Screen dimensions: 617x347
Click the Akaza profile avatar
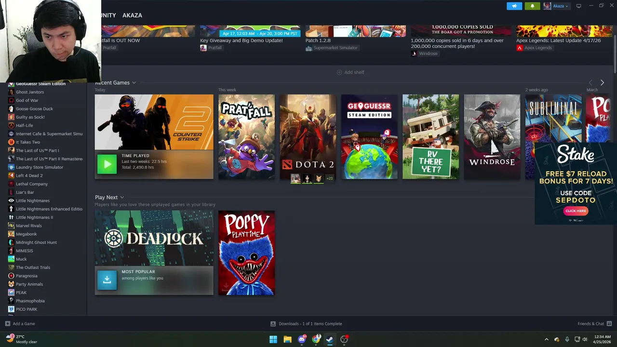(547, 6)
